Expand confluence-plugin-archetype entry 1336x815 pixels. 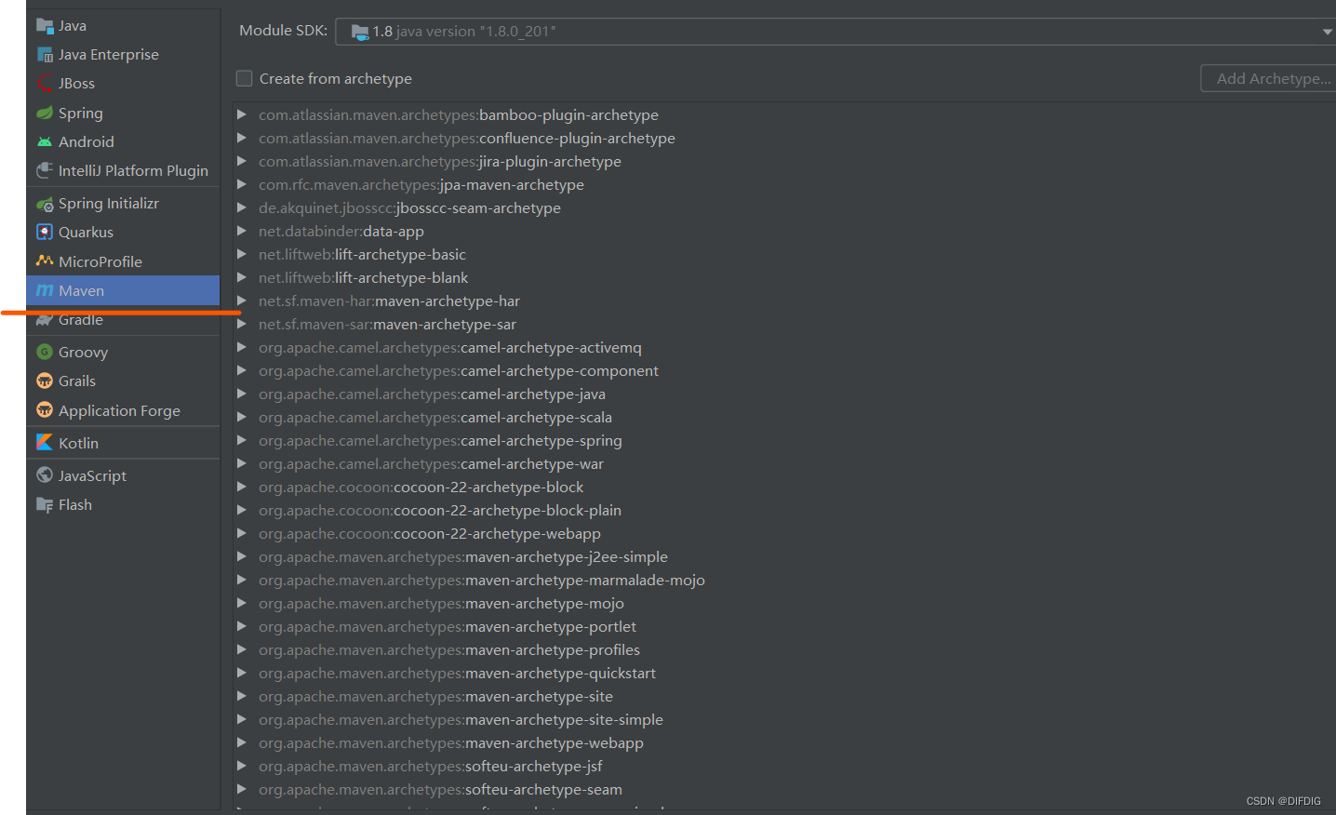(242, 138)
